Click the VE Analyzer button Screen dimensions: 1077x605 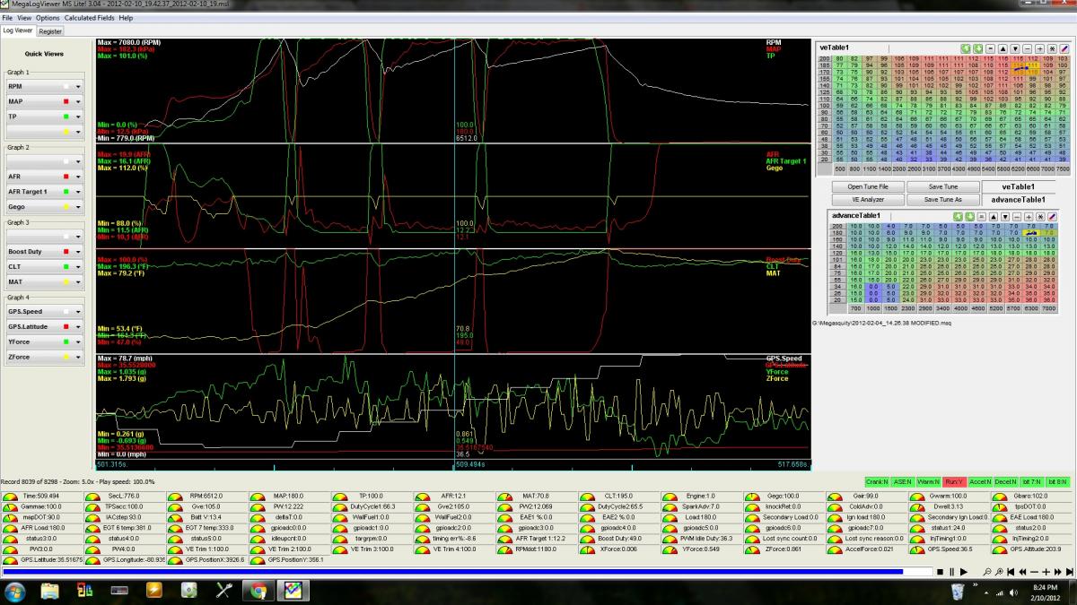(x=867, y=199)
